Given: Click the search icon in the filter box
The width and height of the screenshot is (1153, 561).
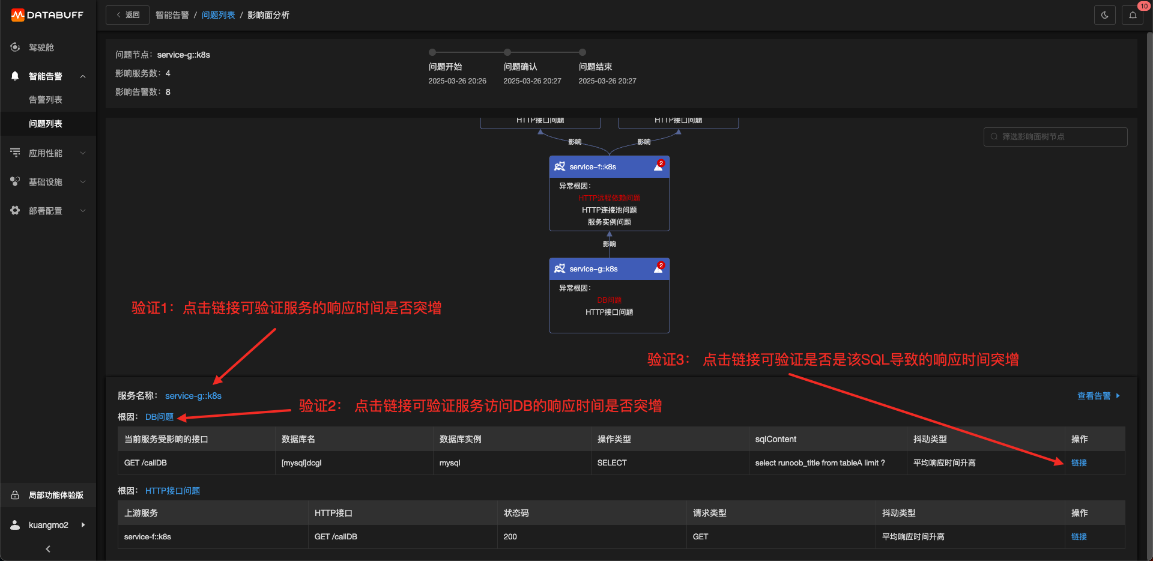Looking at the screenshot, I should pyautogui.click(x=994, y=136).
